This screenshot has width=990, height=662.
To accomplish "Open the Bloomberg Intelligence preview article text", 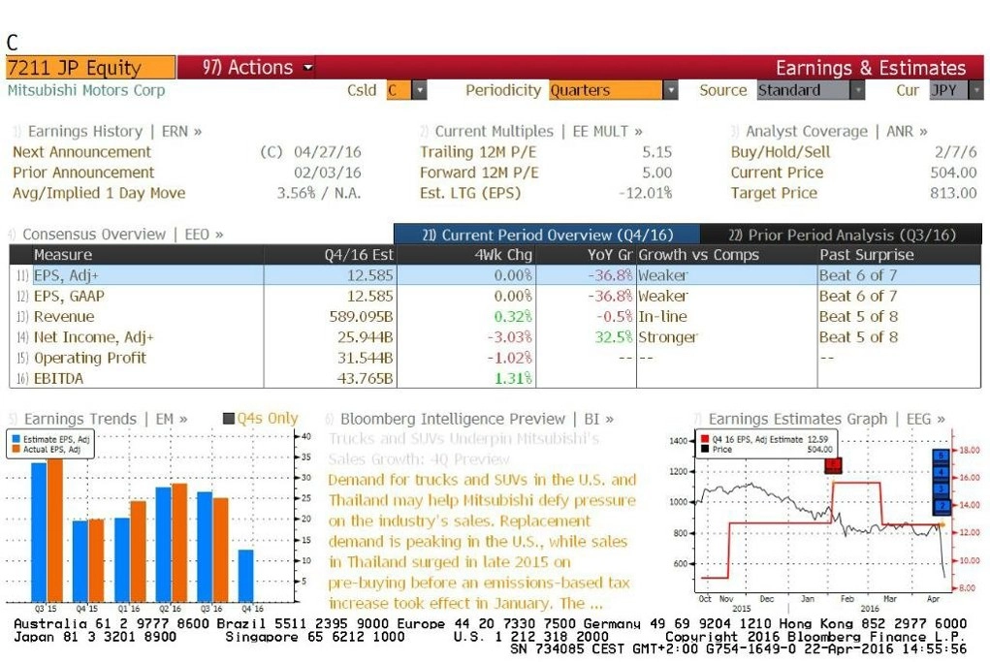I will pos(482,542).
